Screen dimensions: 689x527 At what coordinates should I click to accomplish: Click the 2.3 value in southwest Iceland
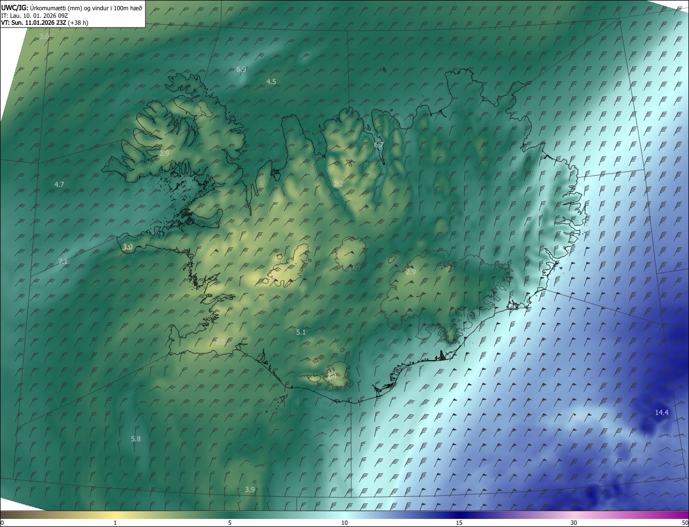tap(220, 342)
